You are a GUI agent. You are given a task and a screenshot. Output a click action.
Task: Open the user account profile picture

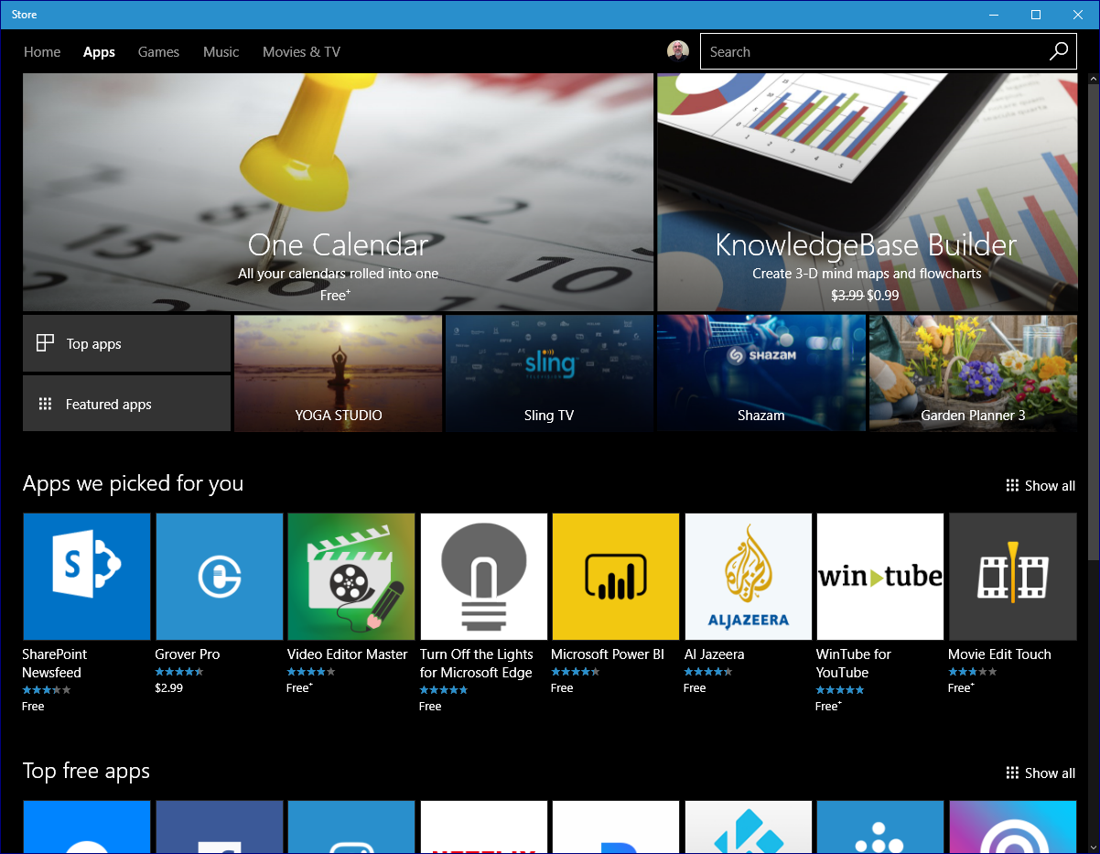pos(678,51)
